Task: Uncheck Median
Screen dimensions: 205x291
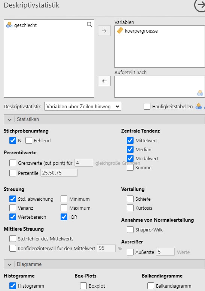Action: tap(130, 149)
